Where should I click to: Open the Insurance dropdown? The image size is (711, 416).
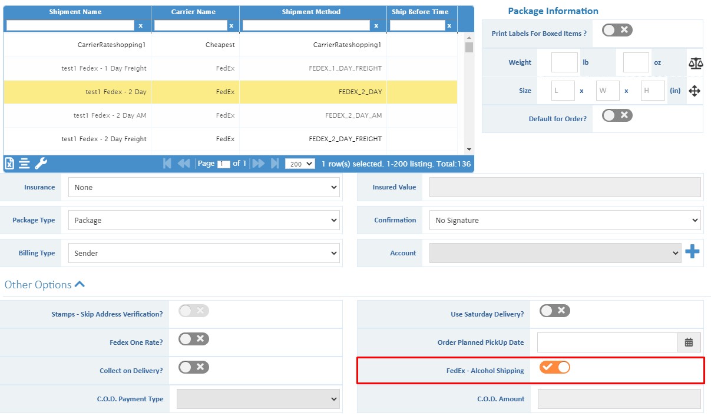coord(204,188)
